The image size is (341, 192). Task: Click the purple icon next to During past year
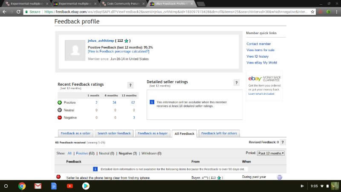point(280,177)
